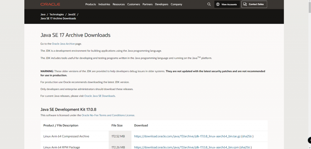Click the Java SE Development Kit 17.0.8 heading

coord(68,109)
